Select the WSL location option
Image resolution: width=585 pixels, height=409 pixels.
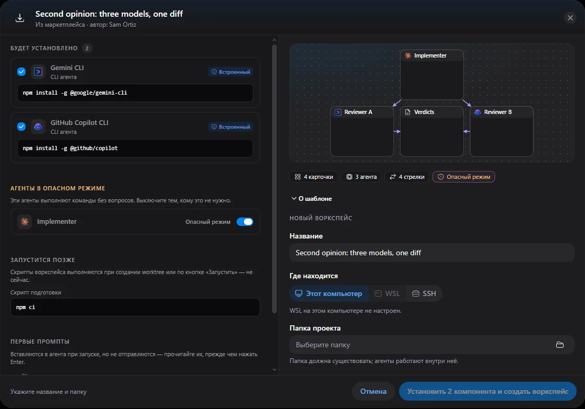[387, 293]
